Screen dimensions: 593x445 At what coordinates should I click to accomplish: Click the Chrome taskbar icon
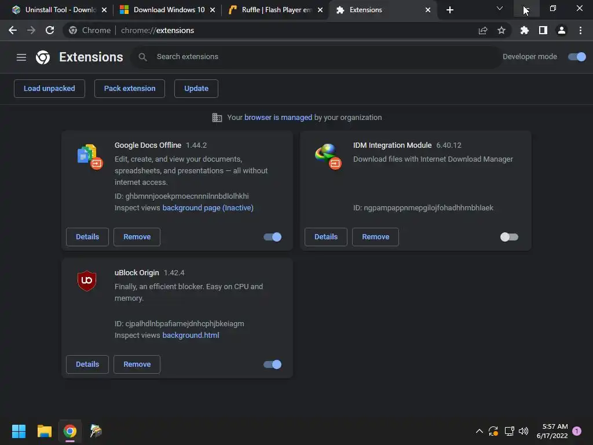pyautogui.click(x=70, y=431)
